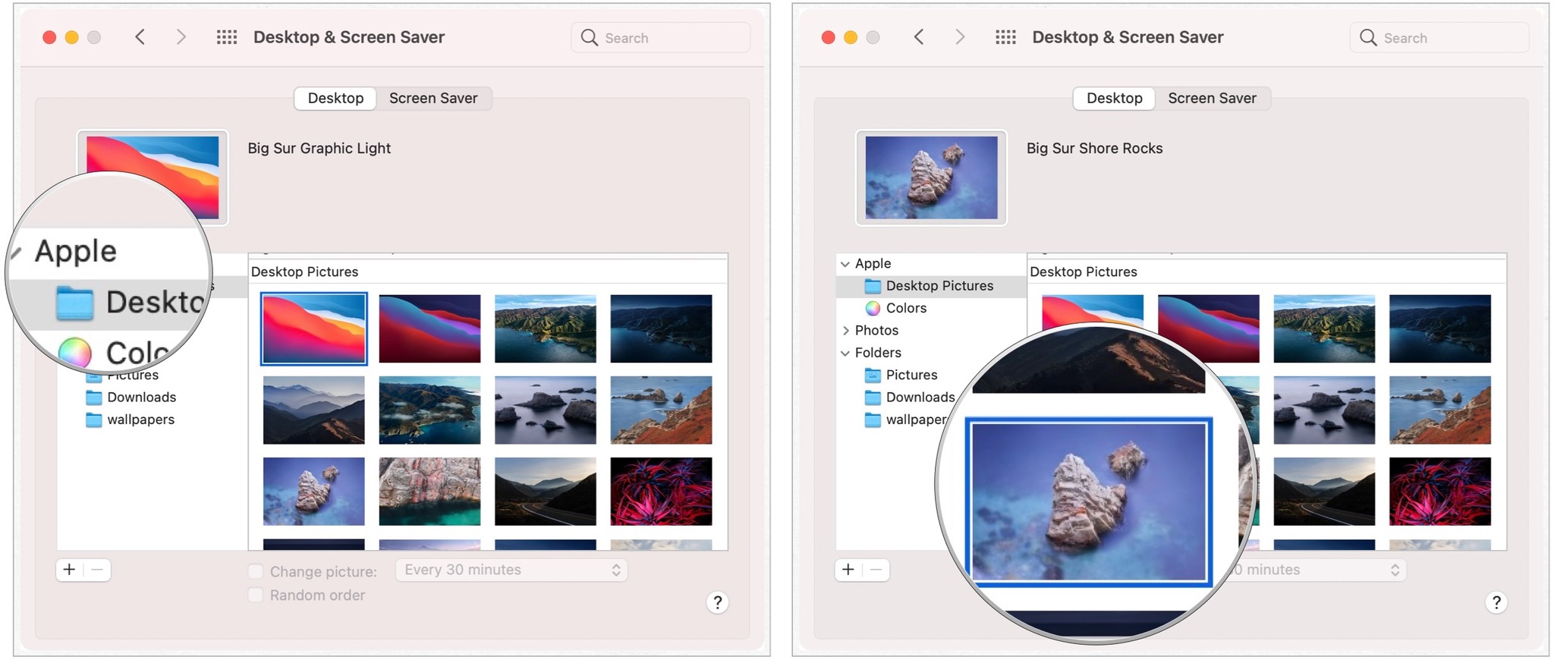Open Pictures folder in right window sidebar
The width and height of the screenshot is (1554, 660).
(x=901, y=375)
